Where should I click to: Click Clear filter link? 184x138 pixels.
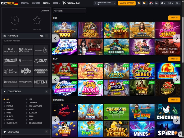(45, 11)
